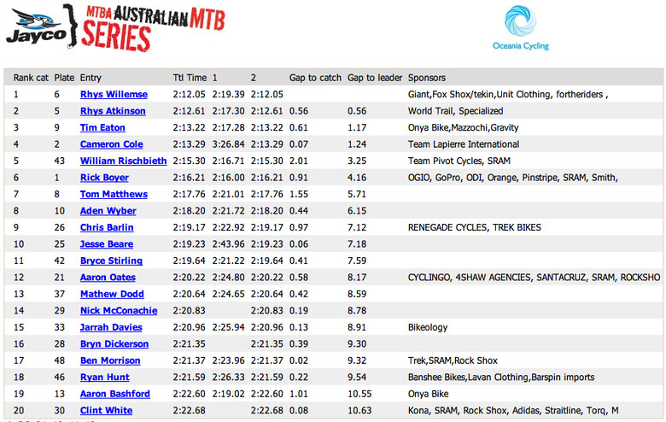Viewport: 666px width, 422px height.
Task: Select plate number 48
Action: pyautogui.click(x=60, y=360)
